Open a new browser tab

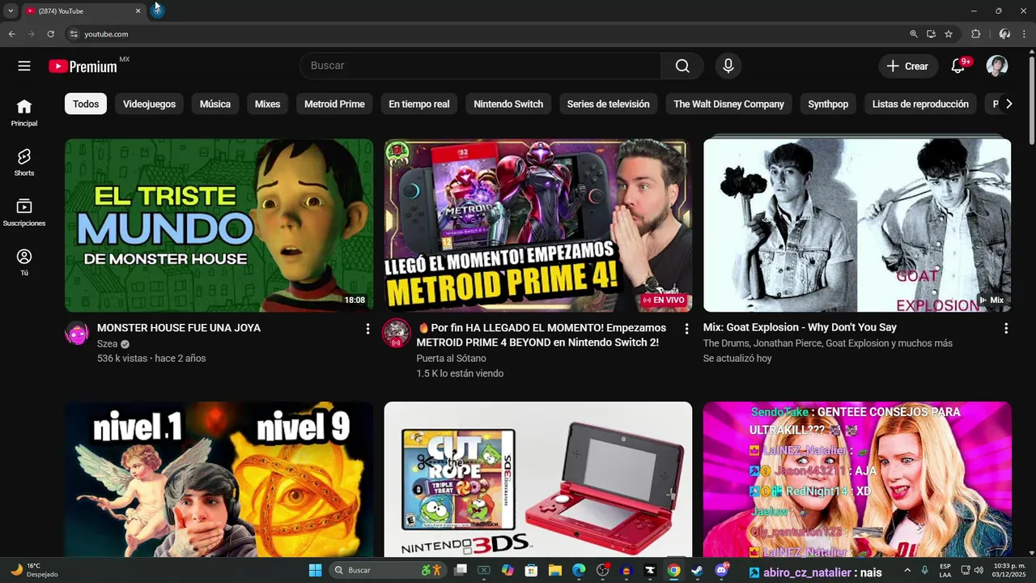[x=157, y=11]
